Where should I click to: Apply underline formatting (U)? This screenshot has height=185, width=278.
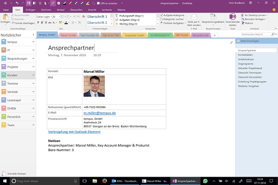(46, 23)
